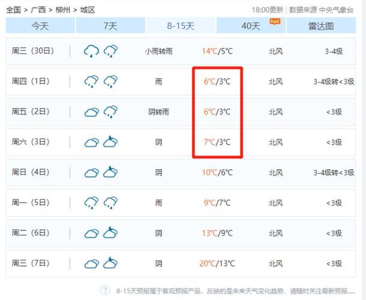The height and width of the screenshot is (300, 366).
Task: Click the 10℃/6℃ temperature value
Action: point(217,173)
